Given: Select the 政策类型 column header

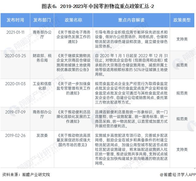Looking at the screenshot, I should click(182, 20).
